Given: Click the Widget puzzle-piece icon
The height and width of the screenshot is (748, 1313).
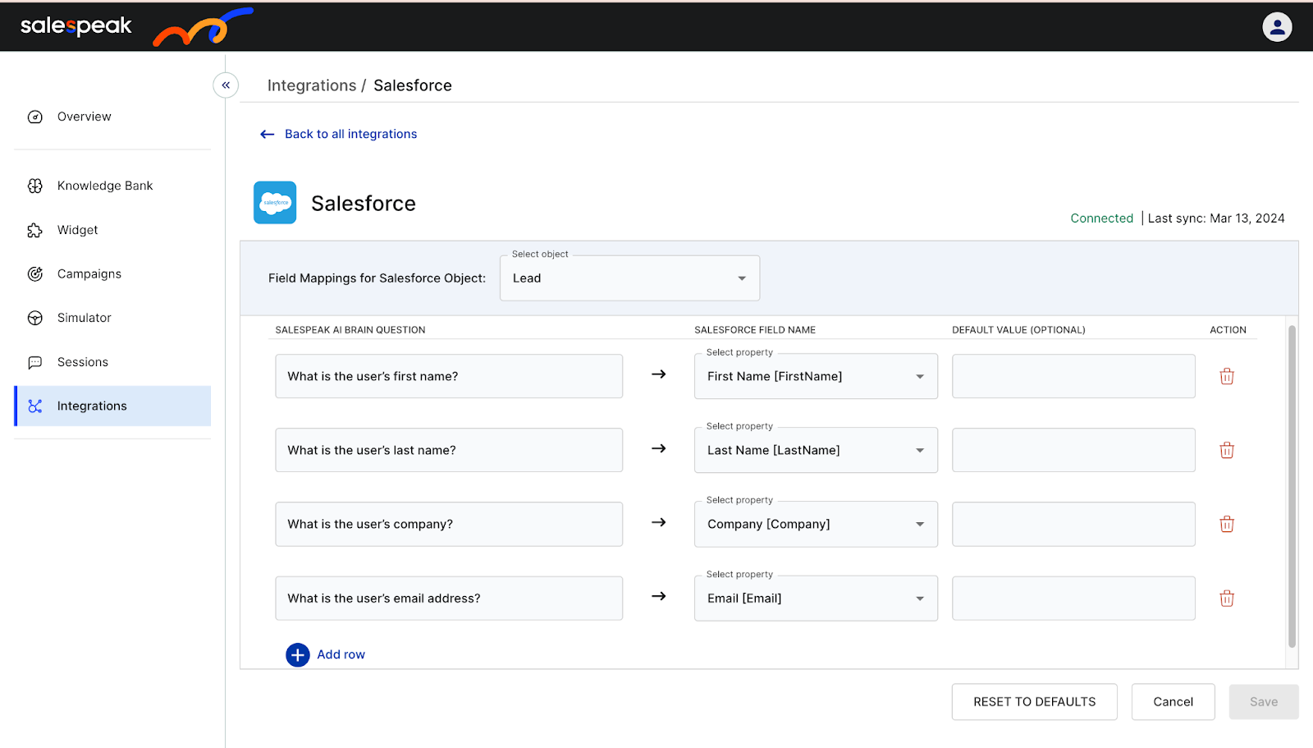Looking at the screenshot, I should pyautogui.click(x=35, y=231).
